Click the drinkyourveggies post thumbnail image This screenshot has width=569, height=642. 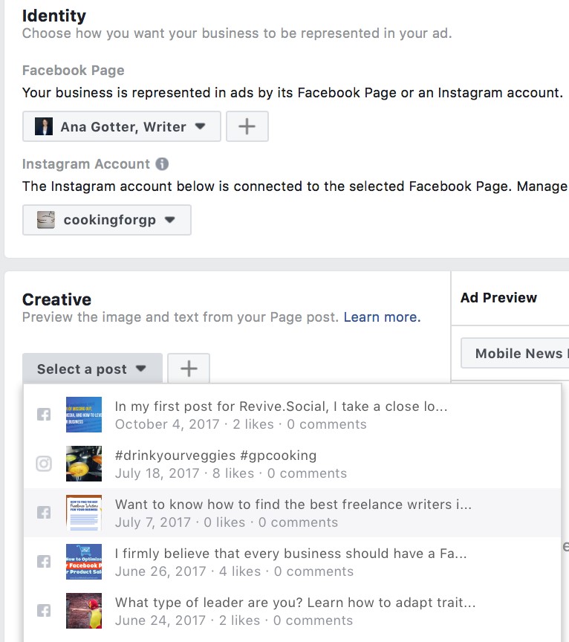[x=84, y=464]
